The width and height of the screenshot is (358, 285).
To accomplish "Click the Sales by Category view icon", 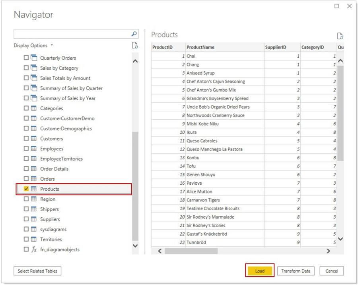I will click(x=34, y=68).
